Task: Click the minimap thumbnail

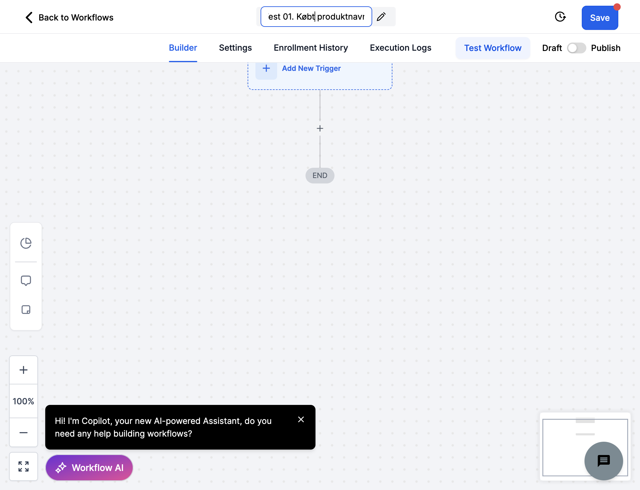Action: [x=585, y=447]
